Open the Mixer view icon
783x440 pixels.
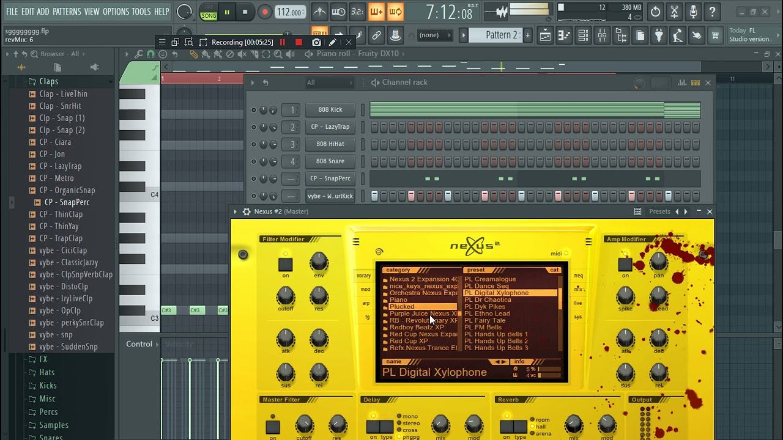pos(602,35)
